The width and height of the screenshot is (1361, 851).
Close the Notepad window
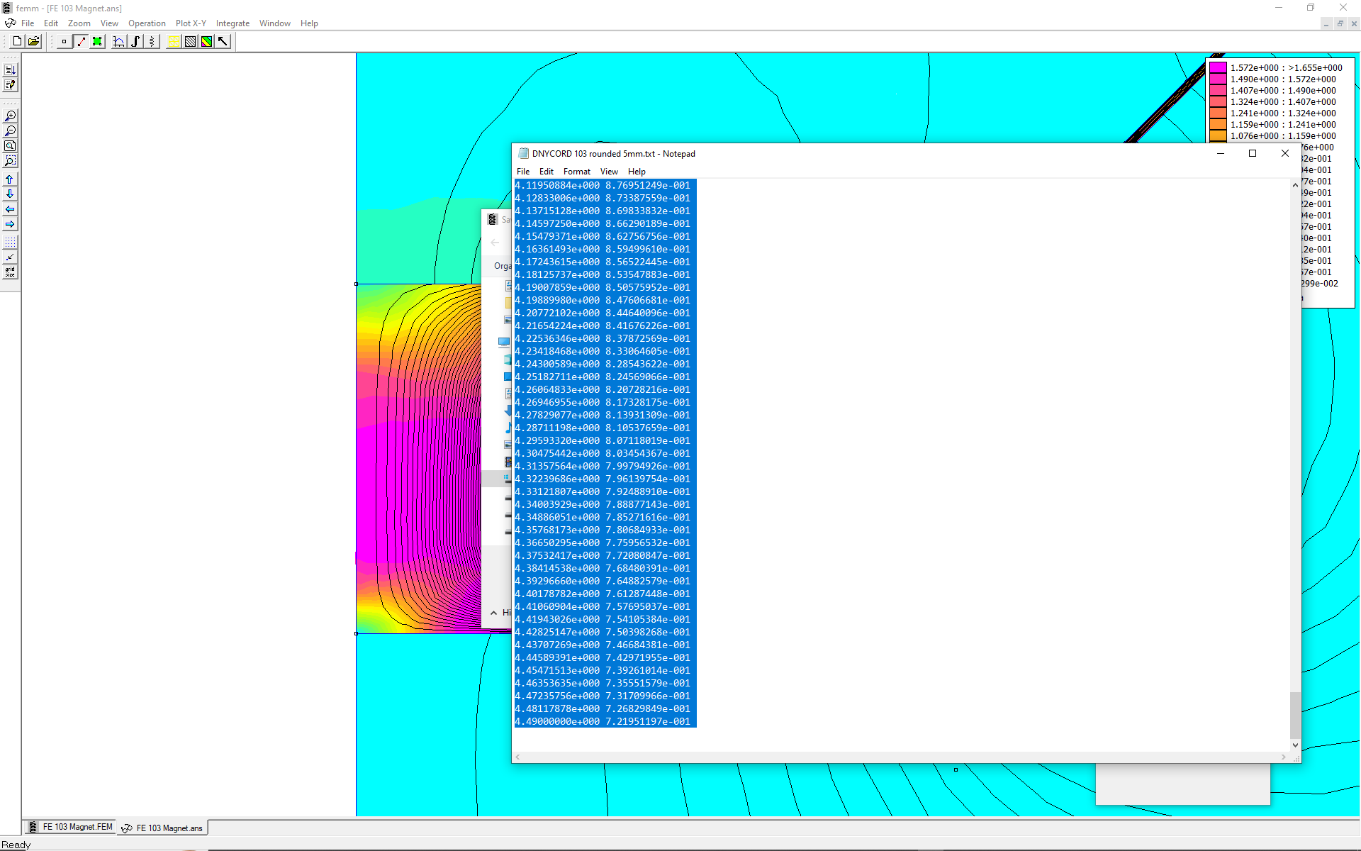tap(1285, 153)
